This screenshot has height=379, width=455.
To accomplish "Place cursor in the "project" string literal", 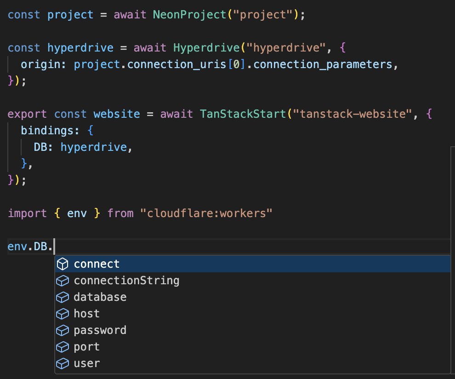I will pyautogui.click(x=263, y=15).
